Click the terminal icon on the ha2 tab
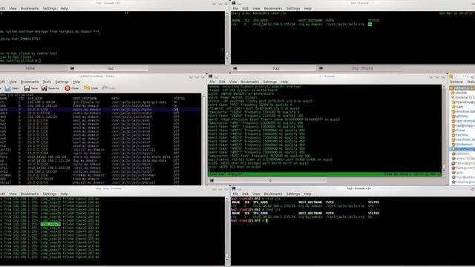475x267 pixels. point(235,68)
